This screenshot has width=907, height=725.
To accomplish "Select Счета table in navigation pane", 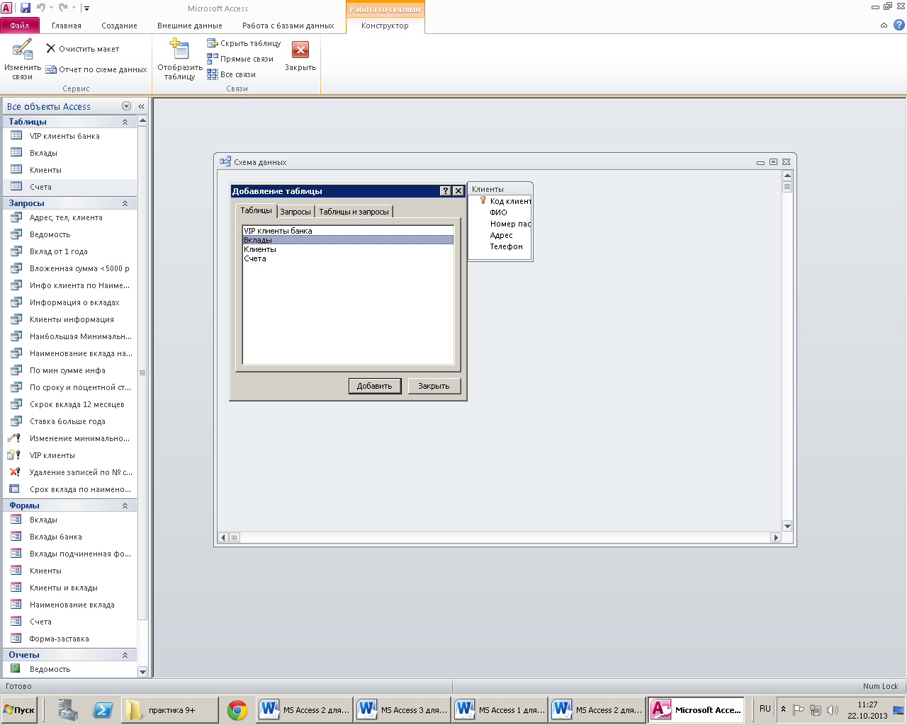I will click(x=69, y=187).
